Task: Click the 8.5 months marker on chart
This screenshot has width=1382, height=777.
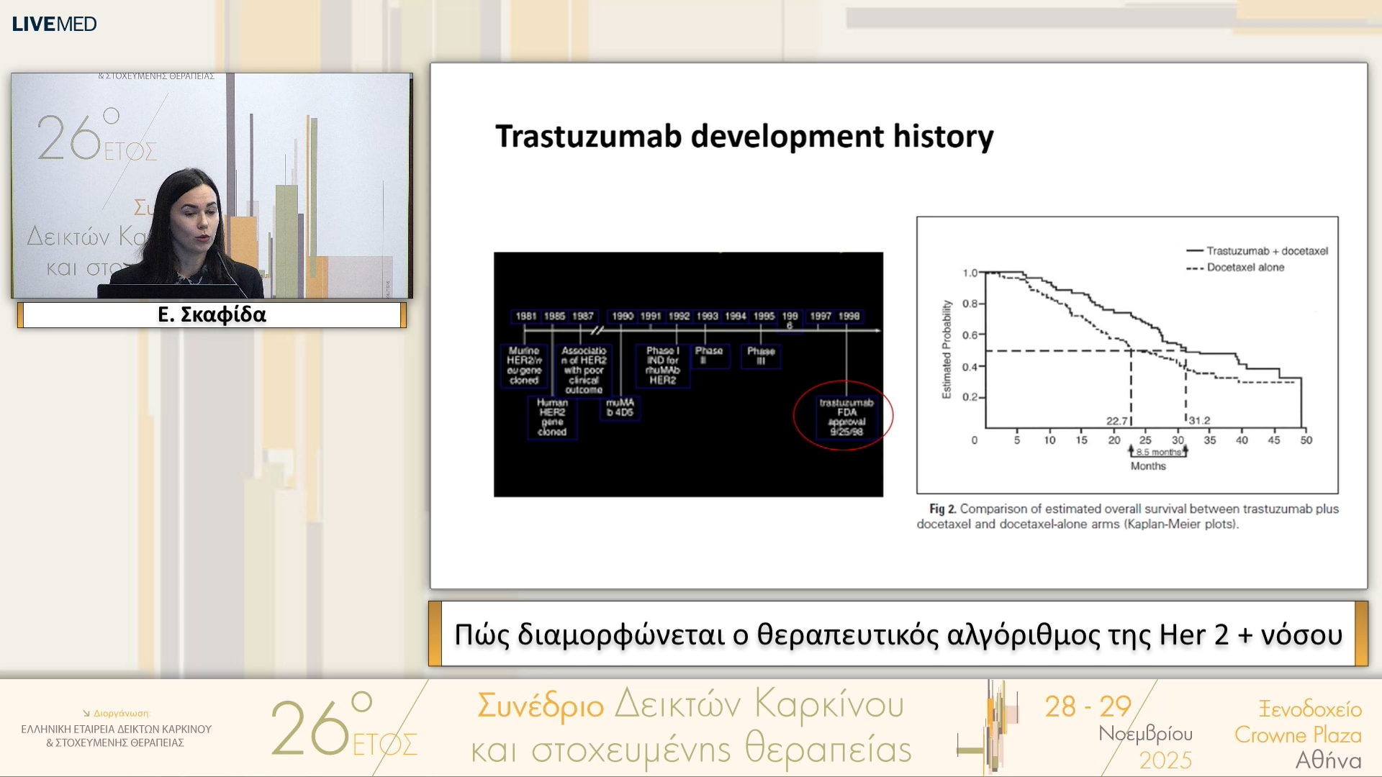Action: click(x=1158, y=452)
